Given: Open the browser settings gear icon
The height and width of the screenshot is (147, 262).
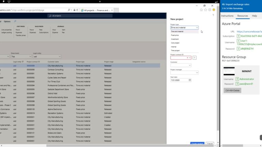Looking at the screenshot, I should point(210,10).
